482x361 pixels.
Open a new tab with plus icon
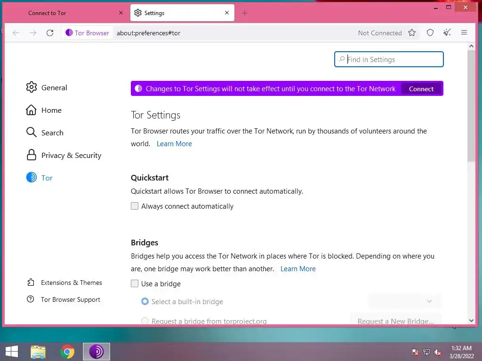[x=245, y=13]
